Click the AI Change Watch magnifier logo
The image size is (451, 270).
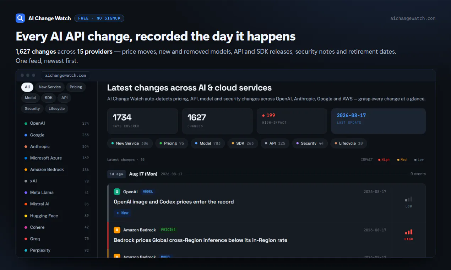(x=20, y=18)
